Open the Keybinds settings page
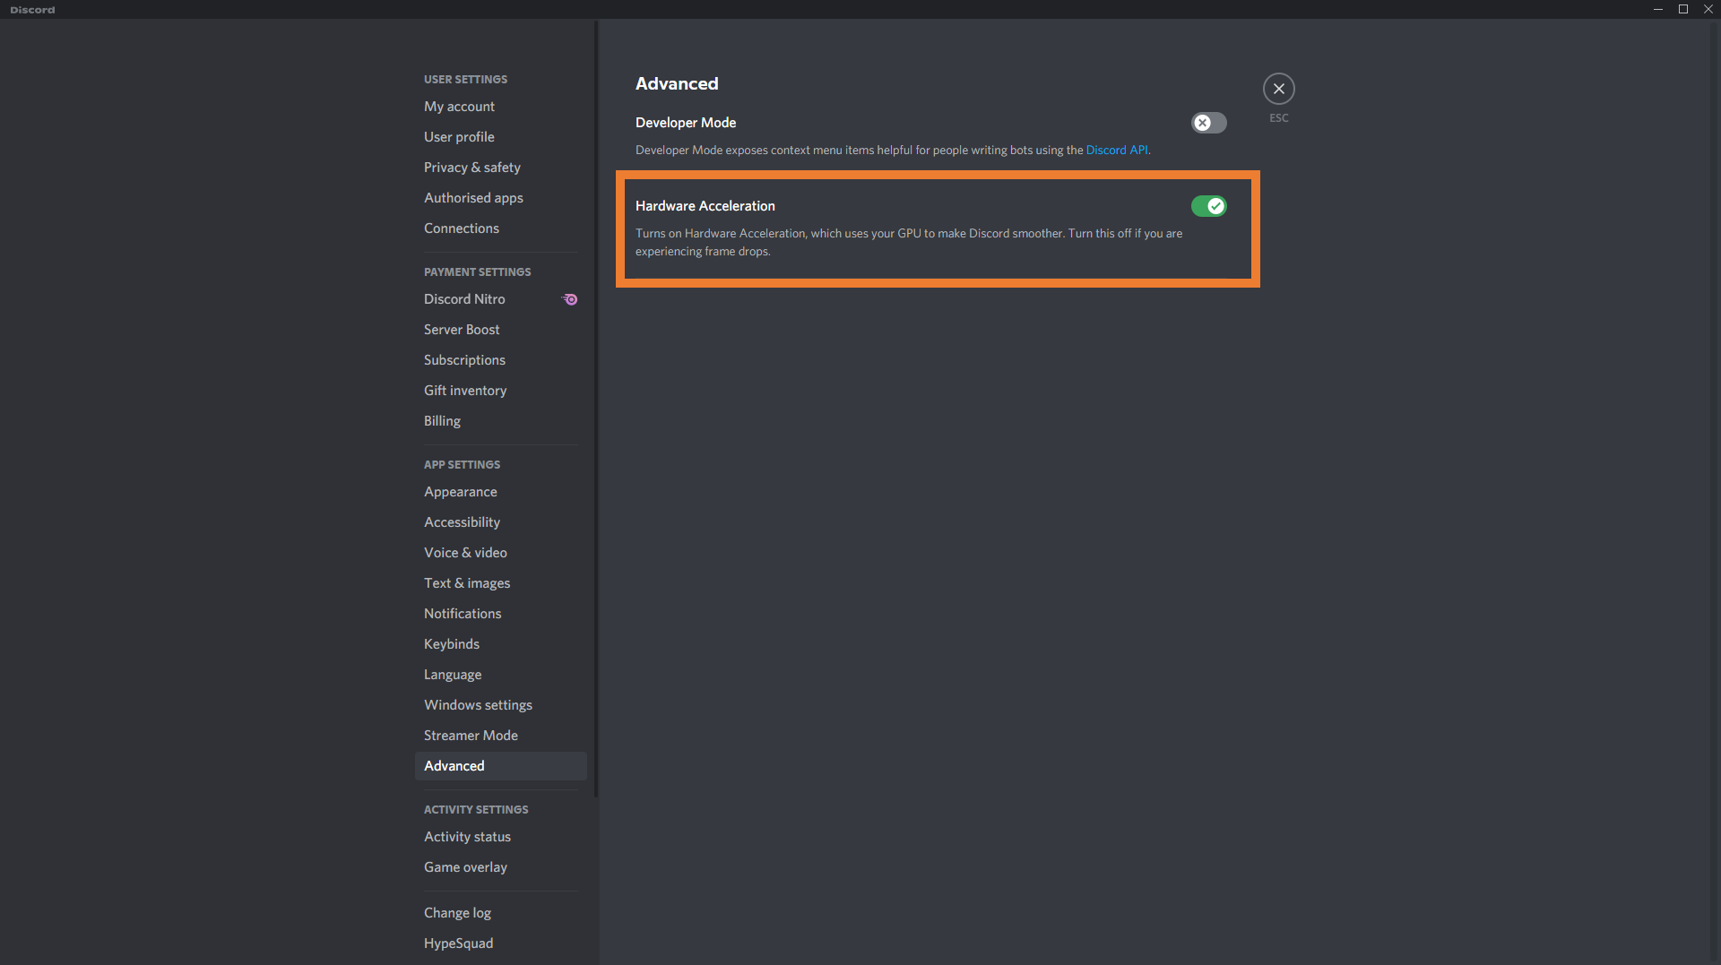This screenshot has width=1721, height=965. point(451,644)
